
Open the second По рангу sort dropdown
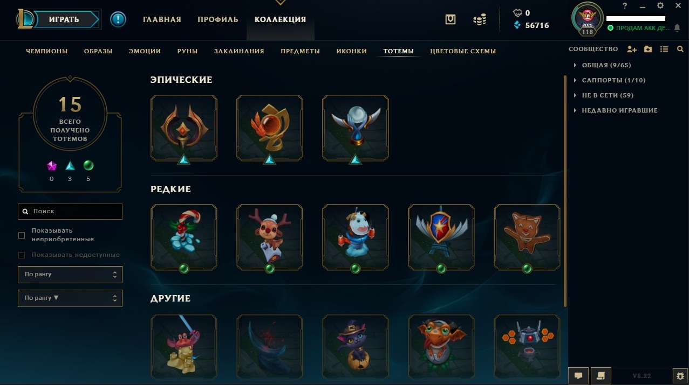click(70, 298)
